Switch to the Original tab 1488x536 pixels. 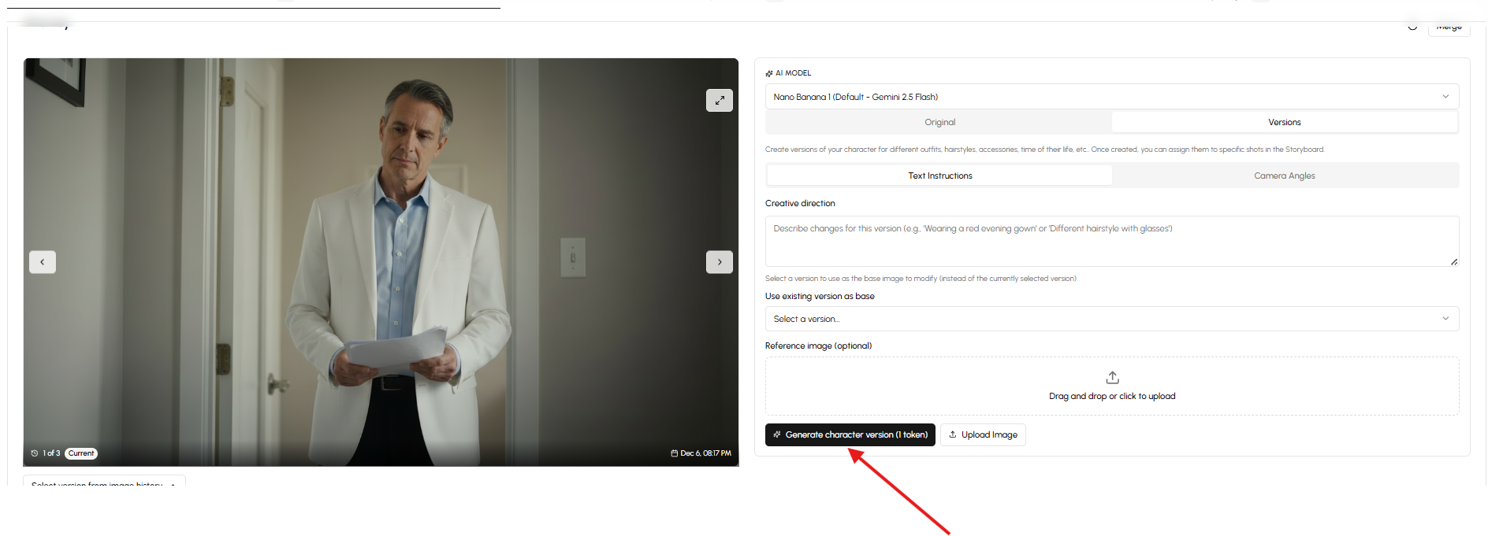939,122
